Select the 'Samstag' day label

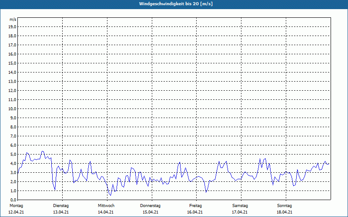[240, 206]
